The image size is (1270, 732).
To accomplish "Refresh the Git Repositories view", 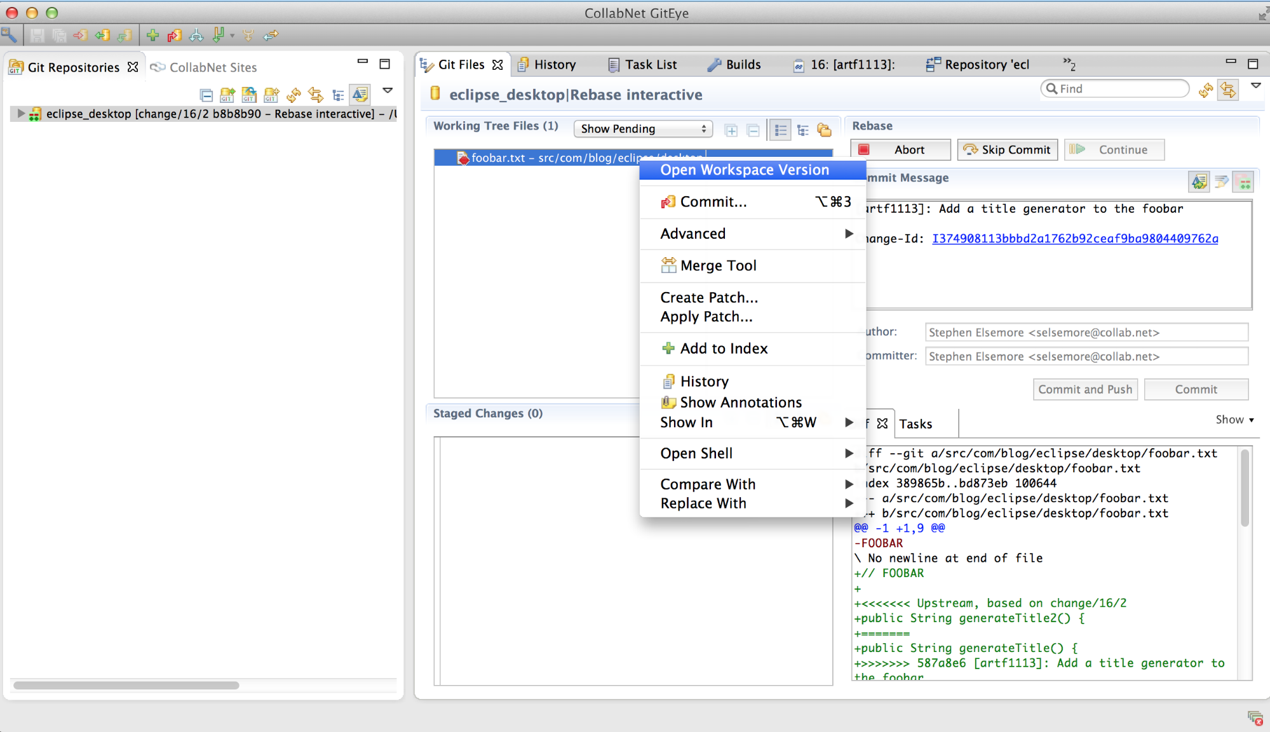I will pos(294,94).
